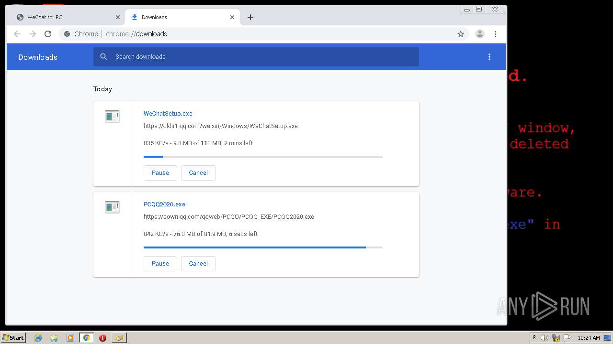Bookmark this page with the star icon
Viewport: 613px width, 344px height.
click(x=461, y=34)
